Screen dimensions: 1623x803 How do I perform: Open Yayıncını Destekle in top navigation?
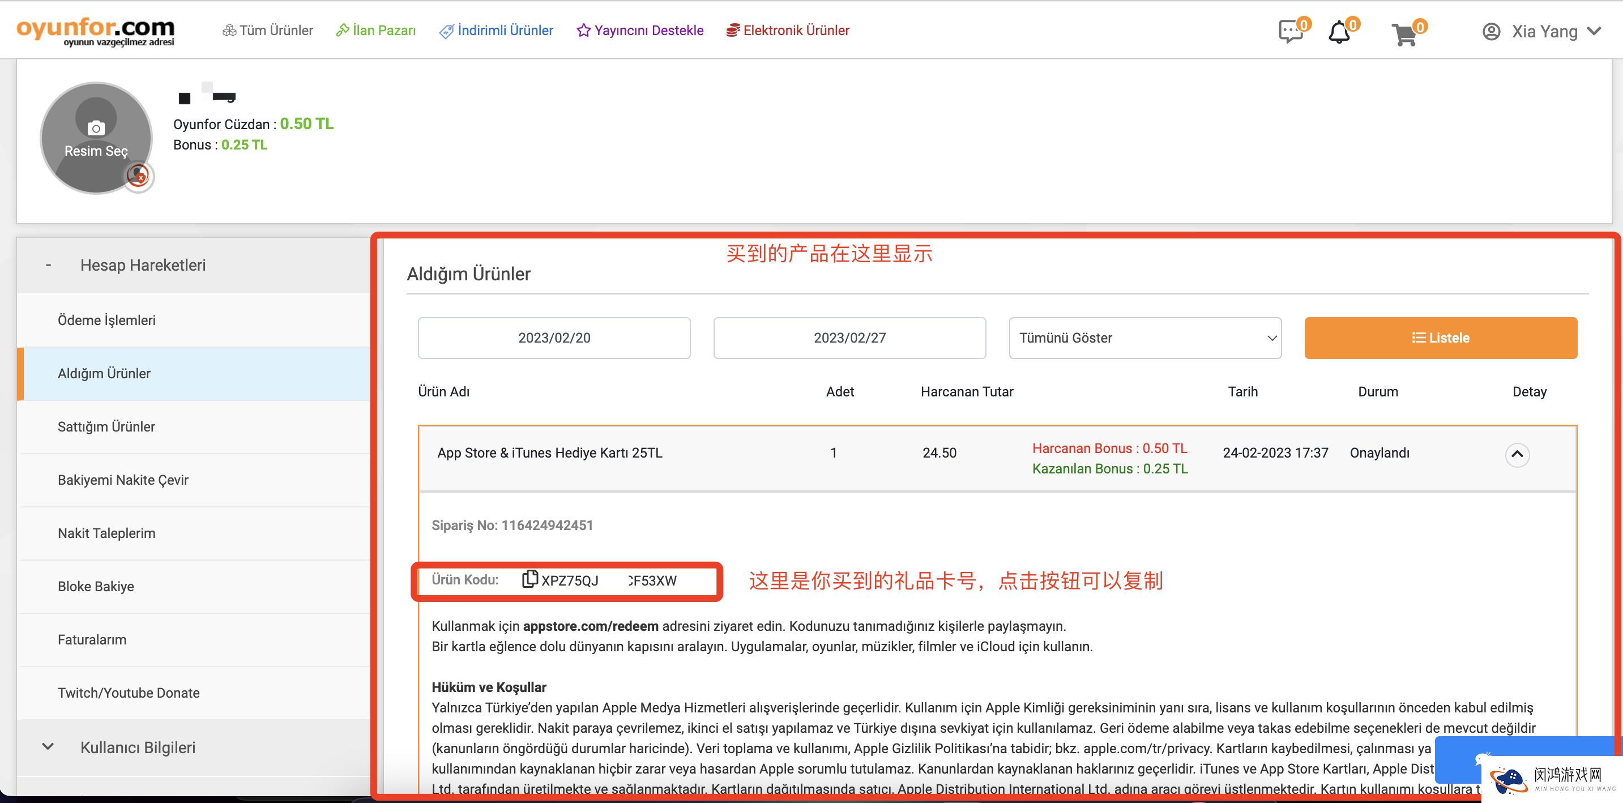tap(640, 30)
